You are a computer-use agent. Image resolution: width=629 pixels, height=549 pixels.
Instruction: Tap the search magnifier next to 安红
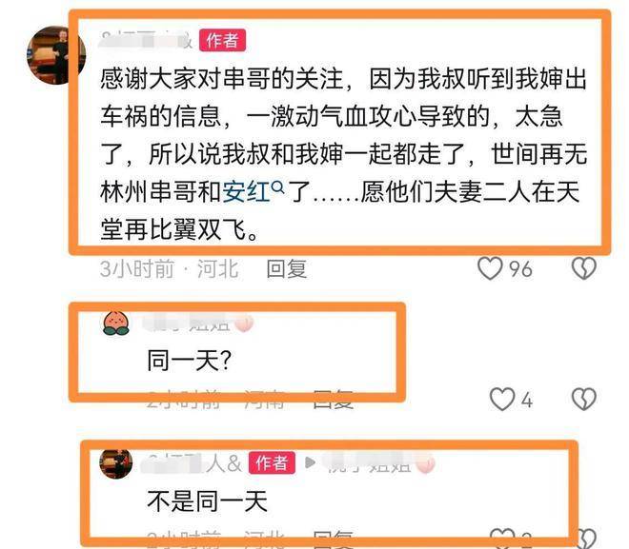point(278,187)
